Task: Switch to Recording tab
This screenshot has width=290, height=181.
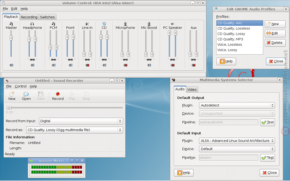Action: 29,17
